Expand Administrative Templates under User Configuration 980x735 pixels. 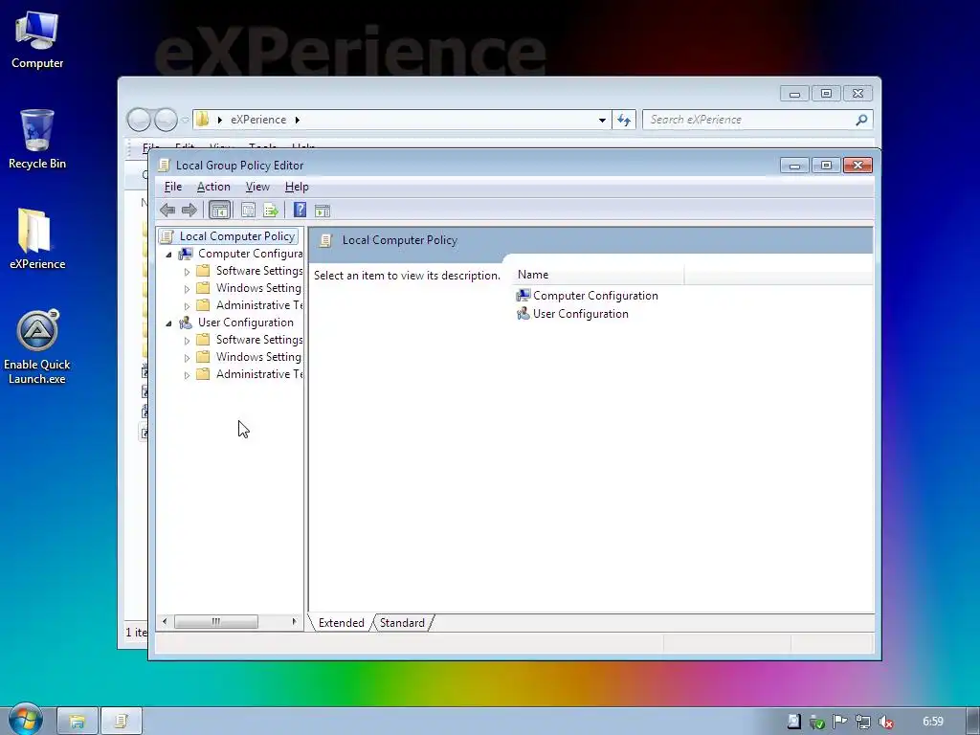187,375
